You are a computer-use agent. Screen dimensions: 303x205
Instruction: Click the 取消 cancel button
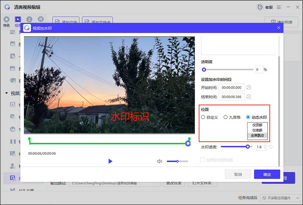pos(238,174)
